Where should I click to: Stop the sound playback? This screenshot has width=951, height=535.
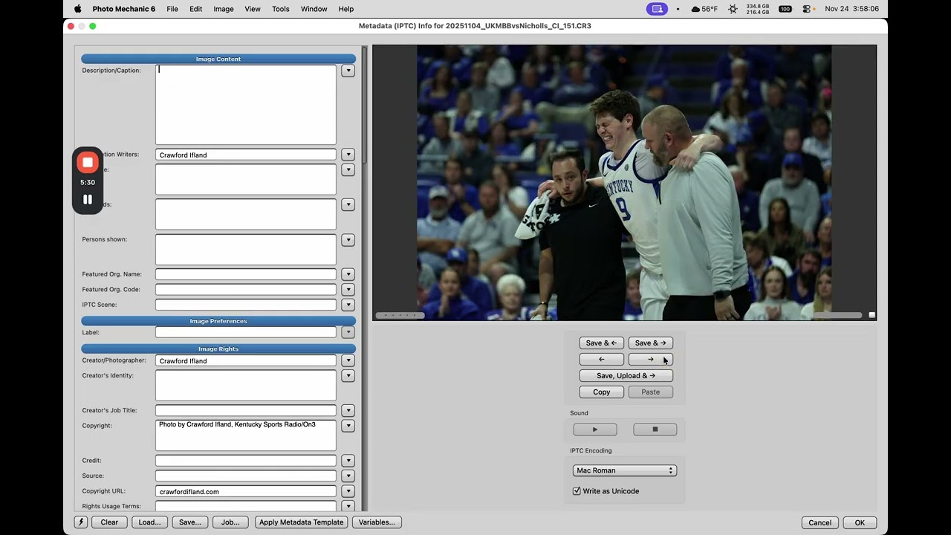(x=655, y=429)
